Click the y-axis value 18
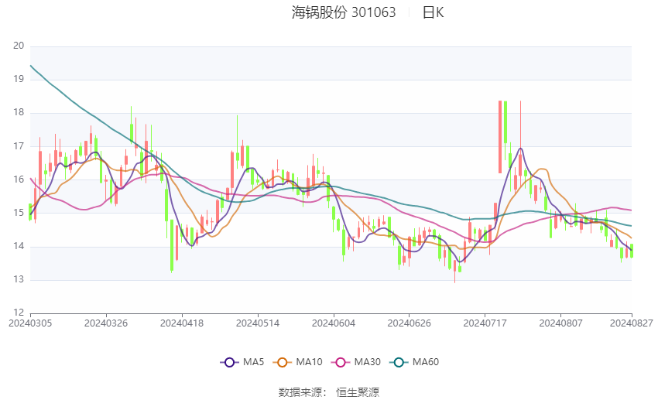The height and width of the screenshot is (400, 658). click(x=19, y=112)
